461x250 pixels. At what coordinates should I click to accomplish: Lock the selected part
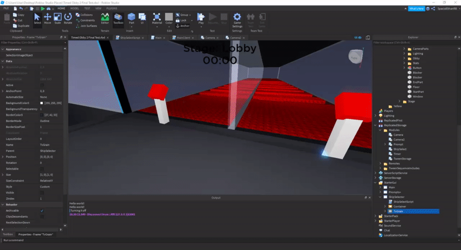point(181,20)
